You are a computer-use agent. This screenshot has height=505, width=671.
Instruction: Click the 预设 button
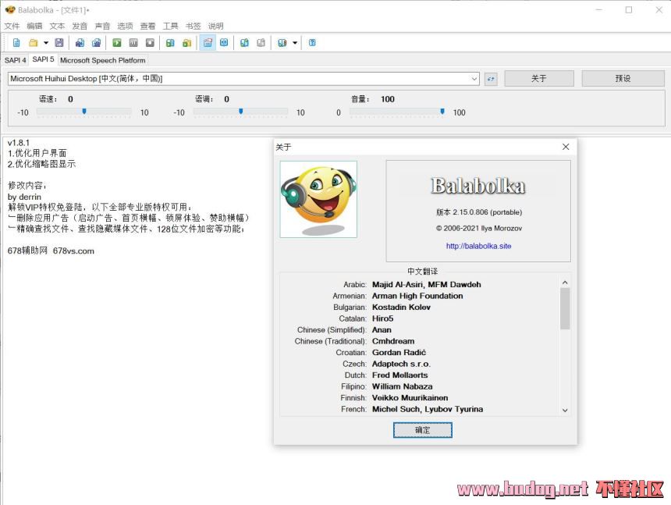[623, 79]
